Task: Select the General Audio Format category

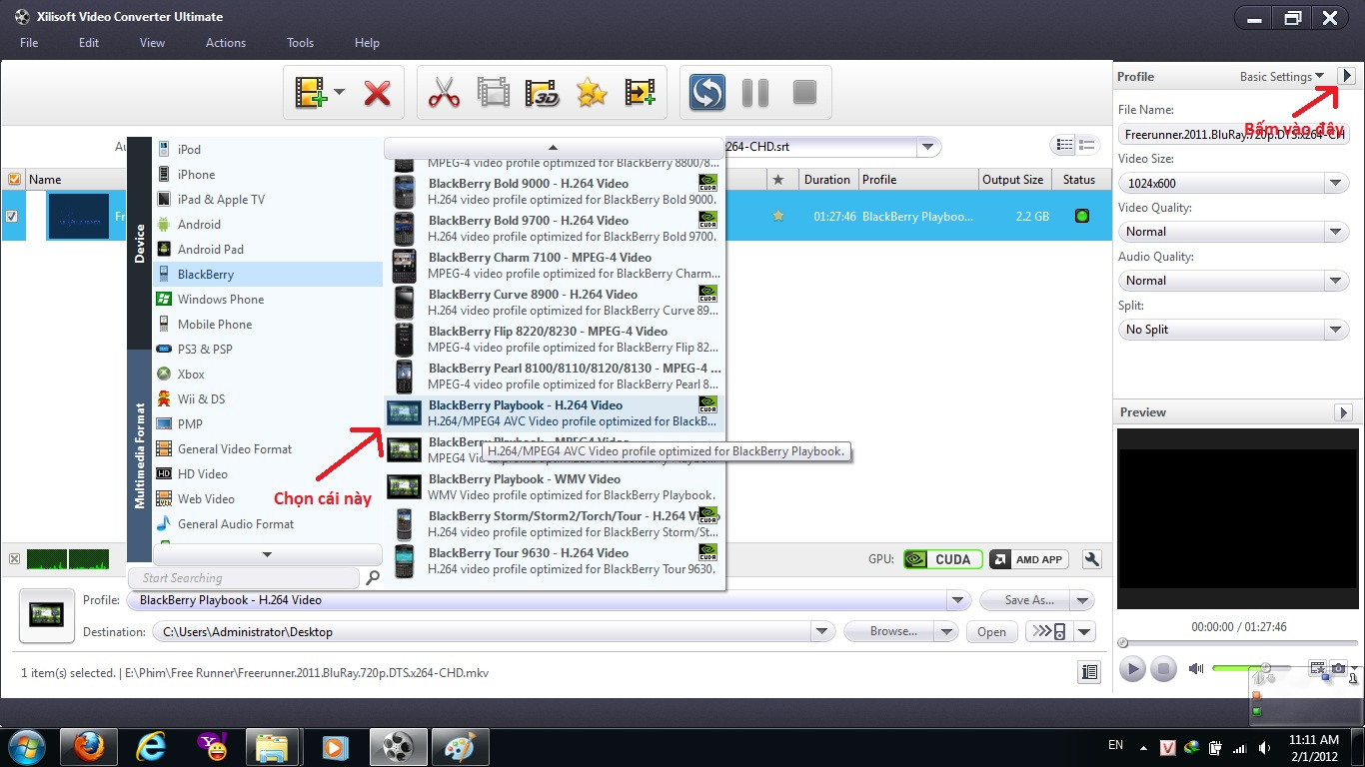Action: (x=268, y=524)
